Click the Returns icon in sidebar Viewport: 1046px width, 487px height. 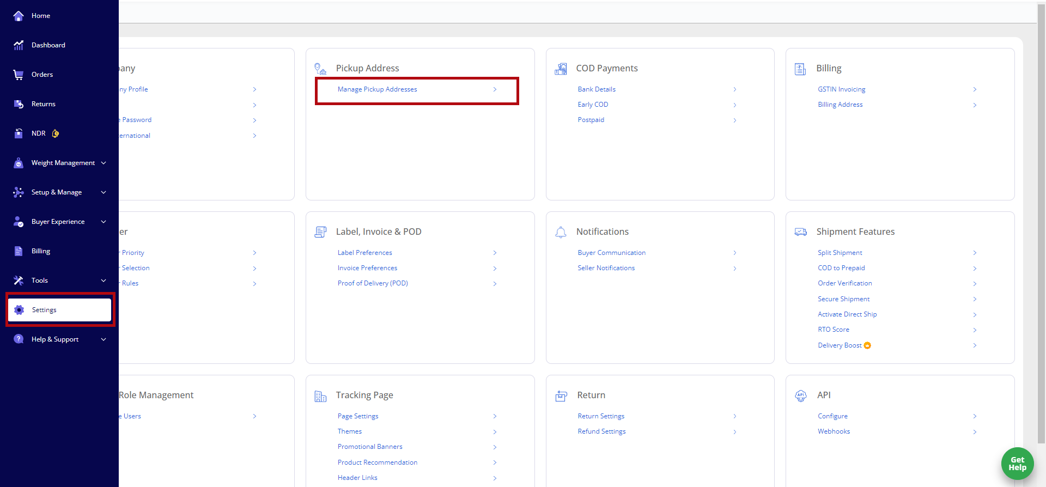[x=19, y=104]
